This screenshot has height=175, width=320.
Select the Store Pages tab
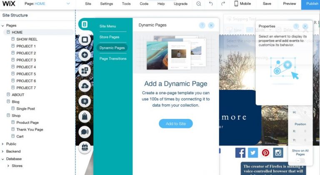click(110, 37)
